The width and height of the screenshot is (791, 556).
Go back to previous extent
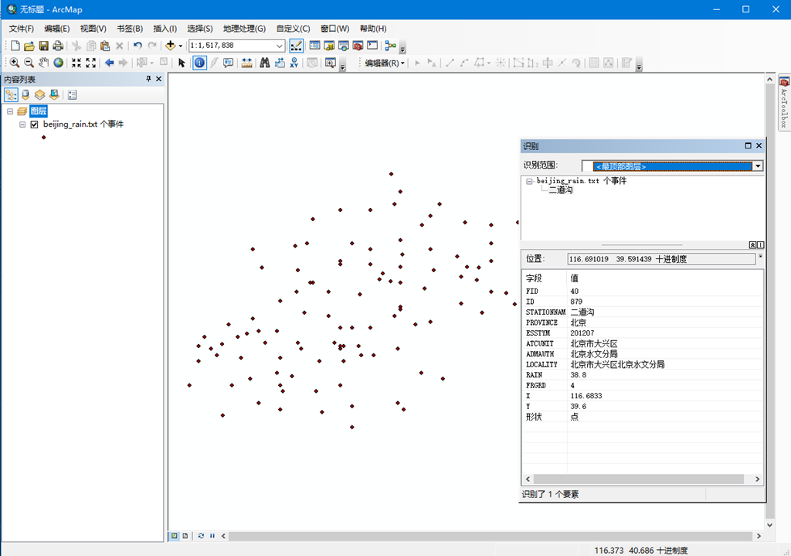109,63
